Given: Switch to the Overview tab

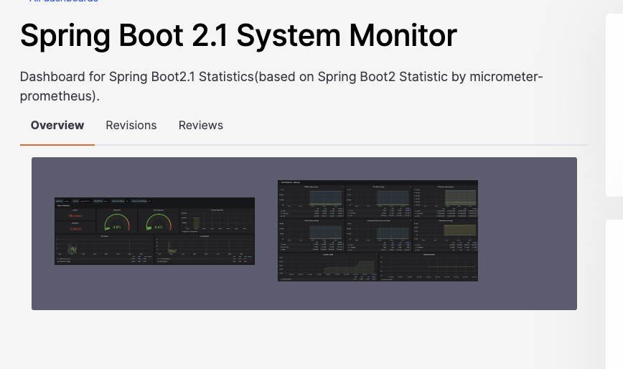Looking at the screenshot, I should tap(57, 126).
